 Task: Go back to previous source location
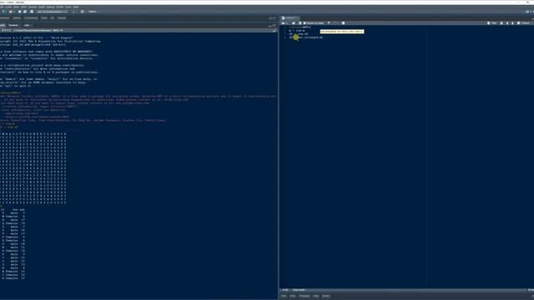283,23
